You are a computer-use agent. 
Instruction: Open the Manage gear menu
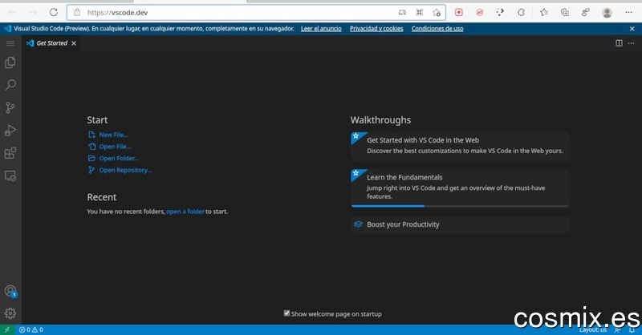(x=10, y=313)
